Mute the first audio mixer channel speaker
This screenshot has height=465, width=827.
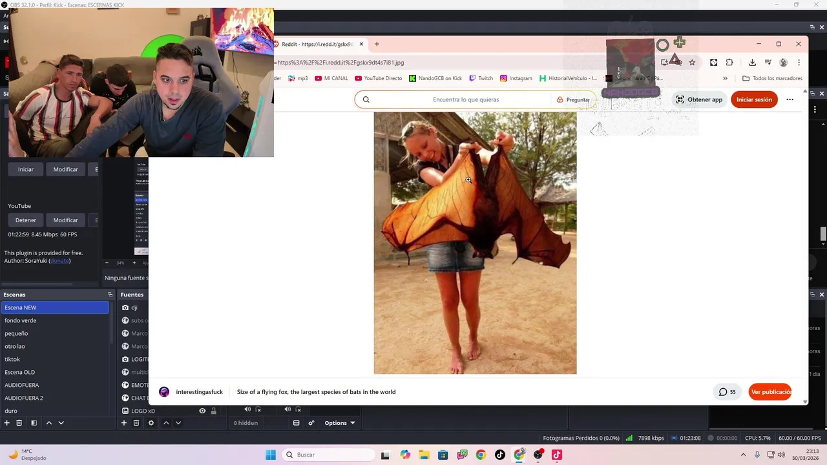247,409
